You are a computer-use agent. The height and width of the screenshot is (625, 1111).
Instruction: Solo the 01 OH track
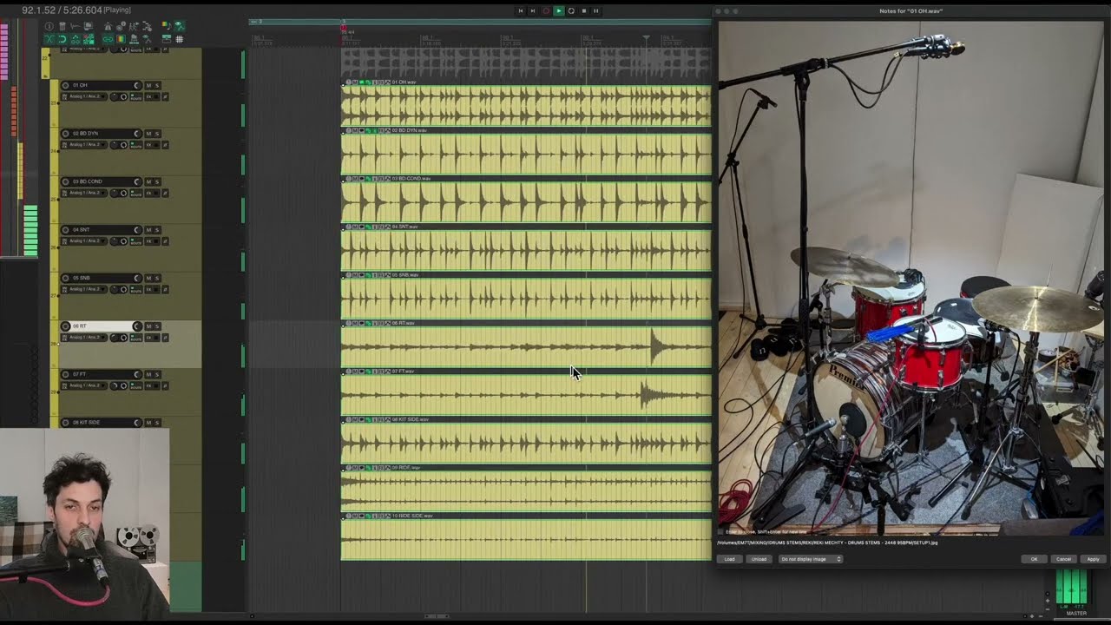click(x=157, y=85)
